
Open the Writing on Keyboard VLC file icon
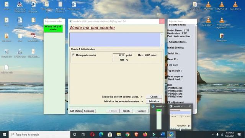222,23
